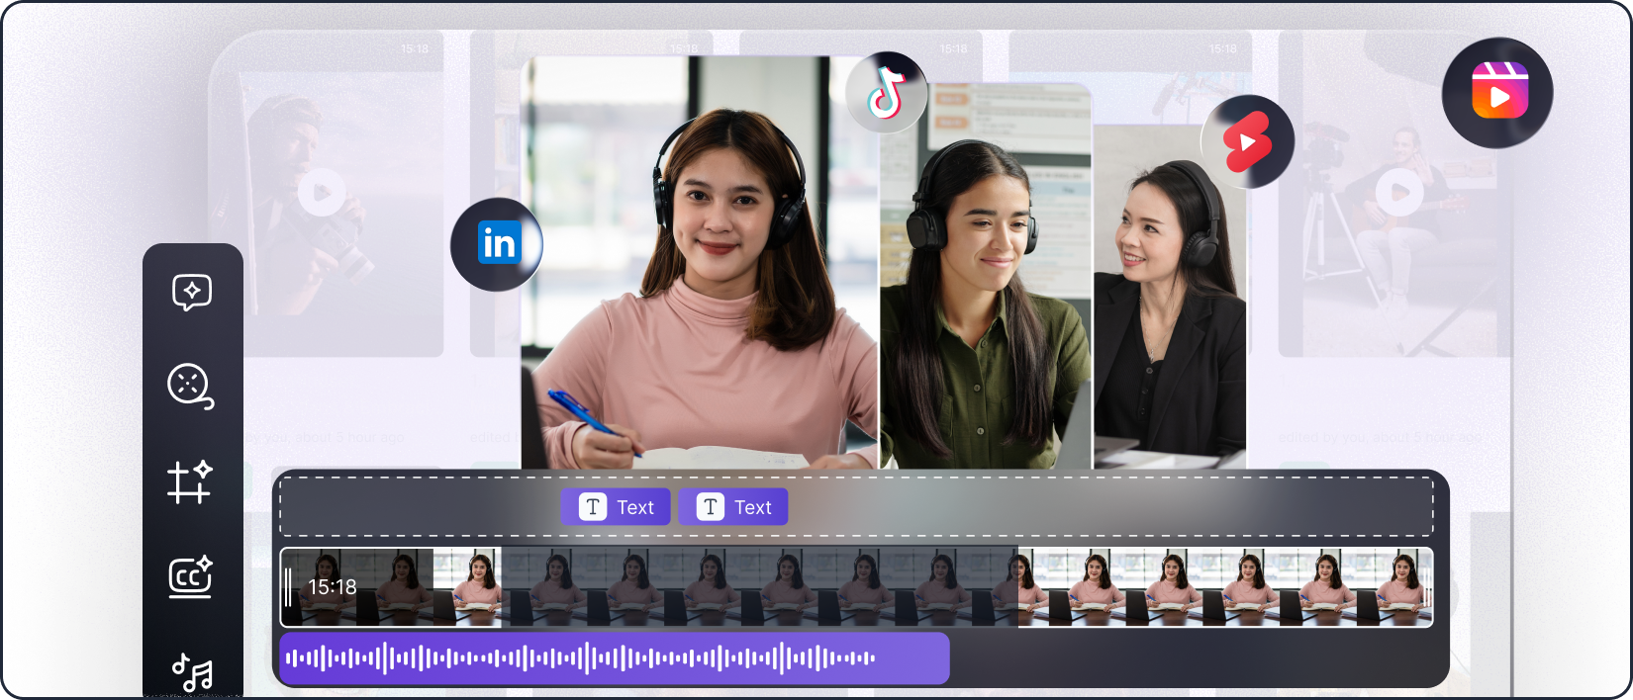Click the YouTube Shorts logo badge
Image resolution: width=1633 pixels, height=700 pixels.
(x=1247, y=142)
